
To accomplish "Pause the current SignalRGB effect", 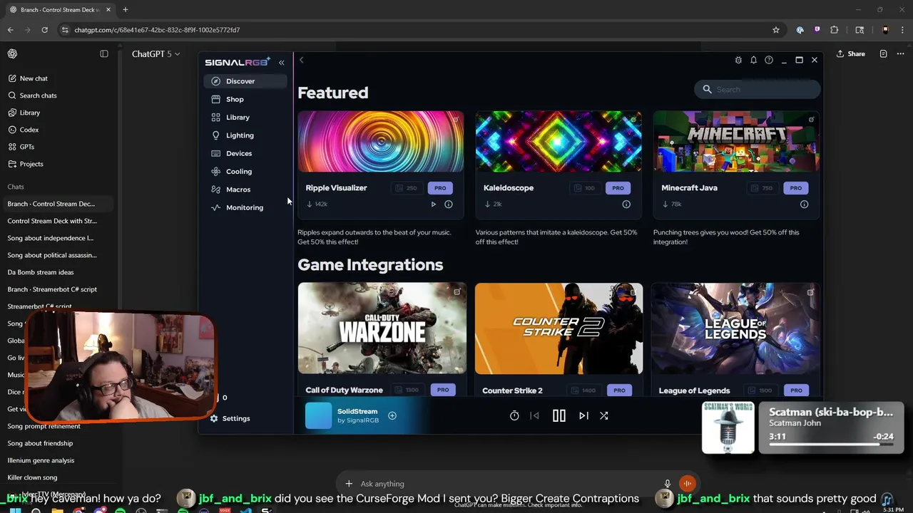I will pyautogui.click(x=559, y=415).
